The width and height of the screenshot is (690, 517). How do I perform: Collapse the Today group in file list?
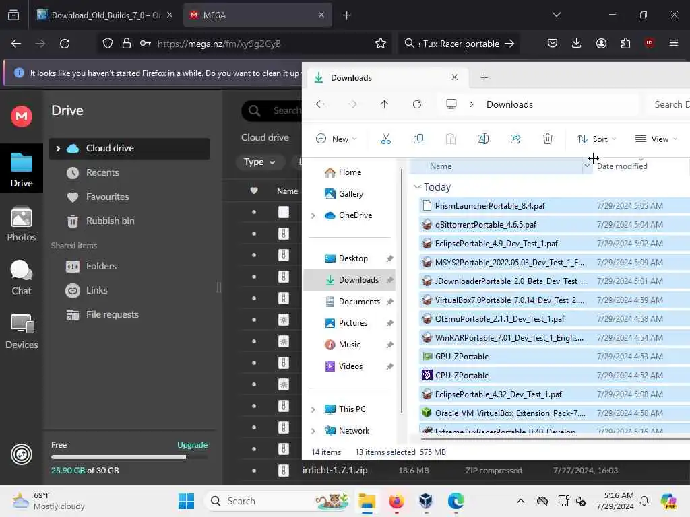click(x=417, y=187)
